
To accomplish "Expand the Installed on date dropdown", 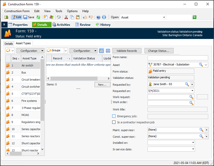I will click(193, 143).
